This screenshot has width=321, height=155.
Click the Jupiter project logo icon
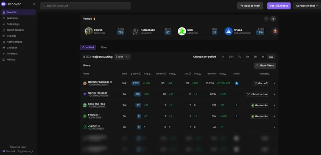pyautogui.click(x=85, y=127)
